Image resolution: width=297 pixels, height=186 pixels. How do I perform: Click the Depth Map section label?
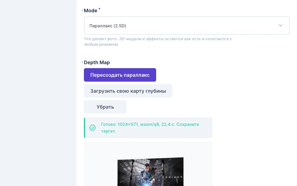[x=97, y=62]
